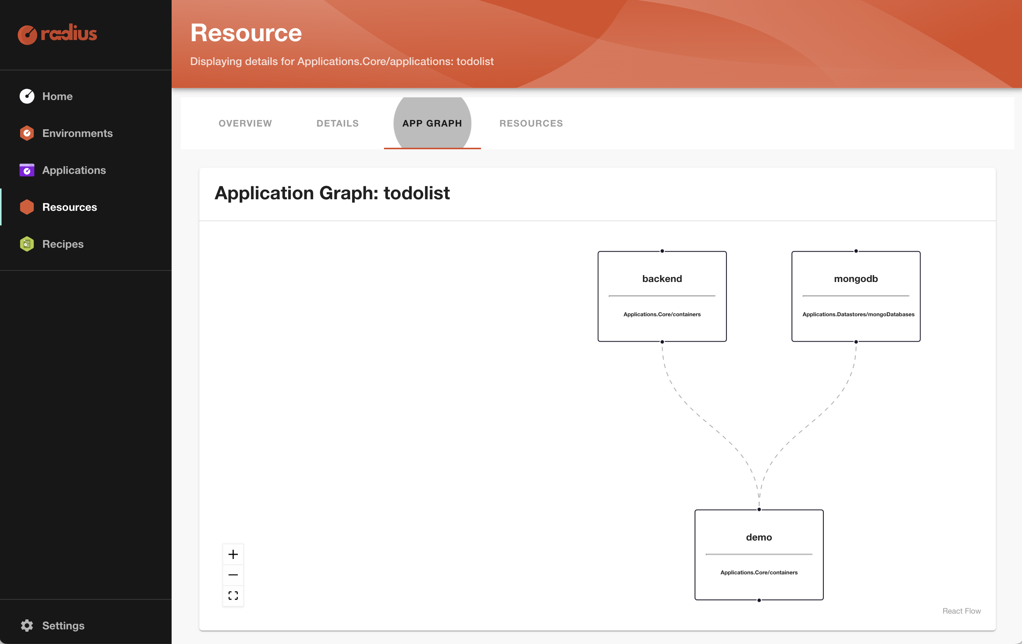Click the Settings gear icon
The image size is (1022, 644).
point(27,625)
